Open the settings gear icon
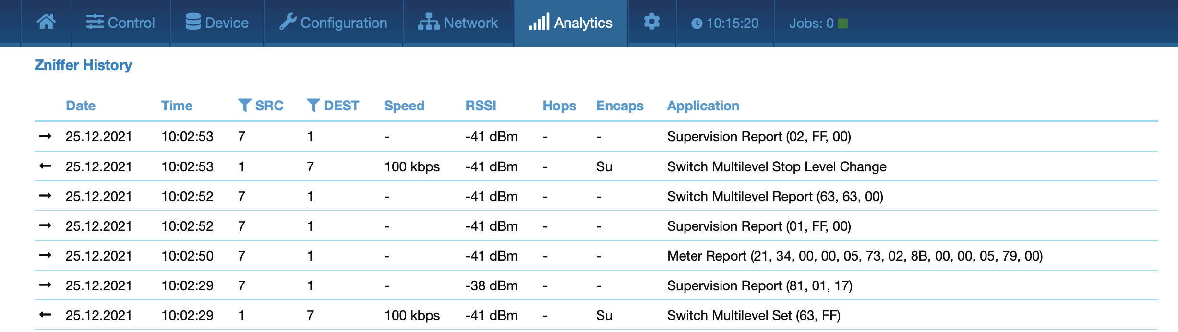The height and width of the screenshot is (332, 1178). point(651,22)
